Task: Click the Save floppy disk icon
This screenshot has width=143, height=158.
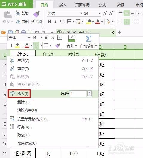Action: pos(10,32)
